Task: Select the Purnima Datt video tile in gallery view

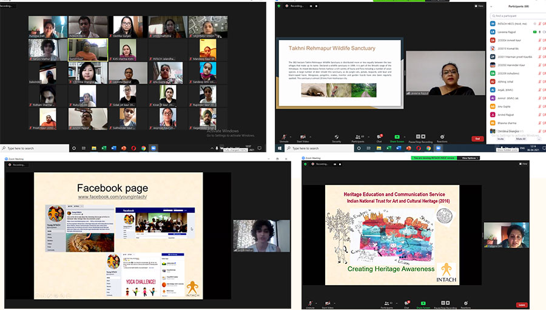Action: pyautogui.click(x=48, y=27)
